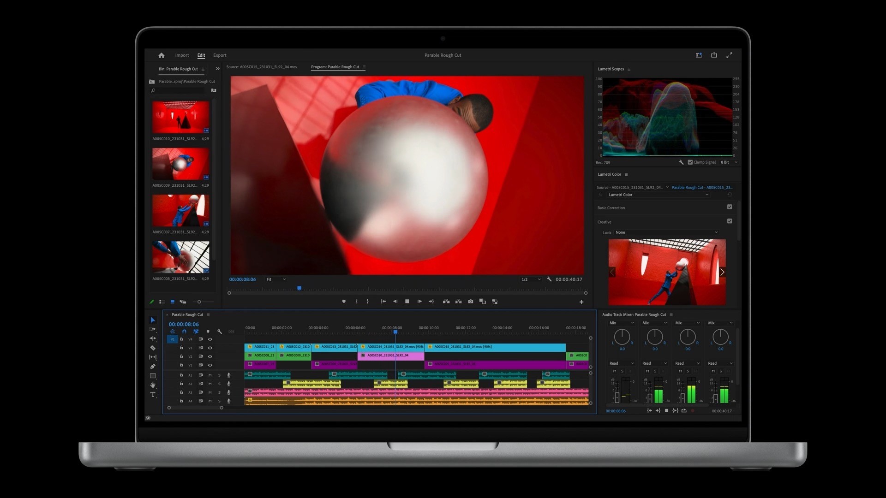Switch to the Edit tab
The image size is (886, 498).
click(201, 55)
